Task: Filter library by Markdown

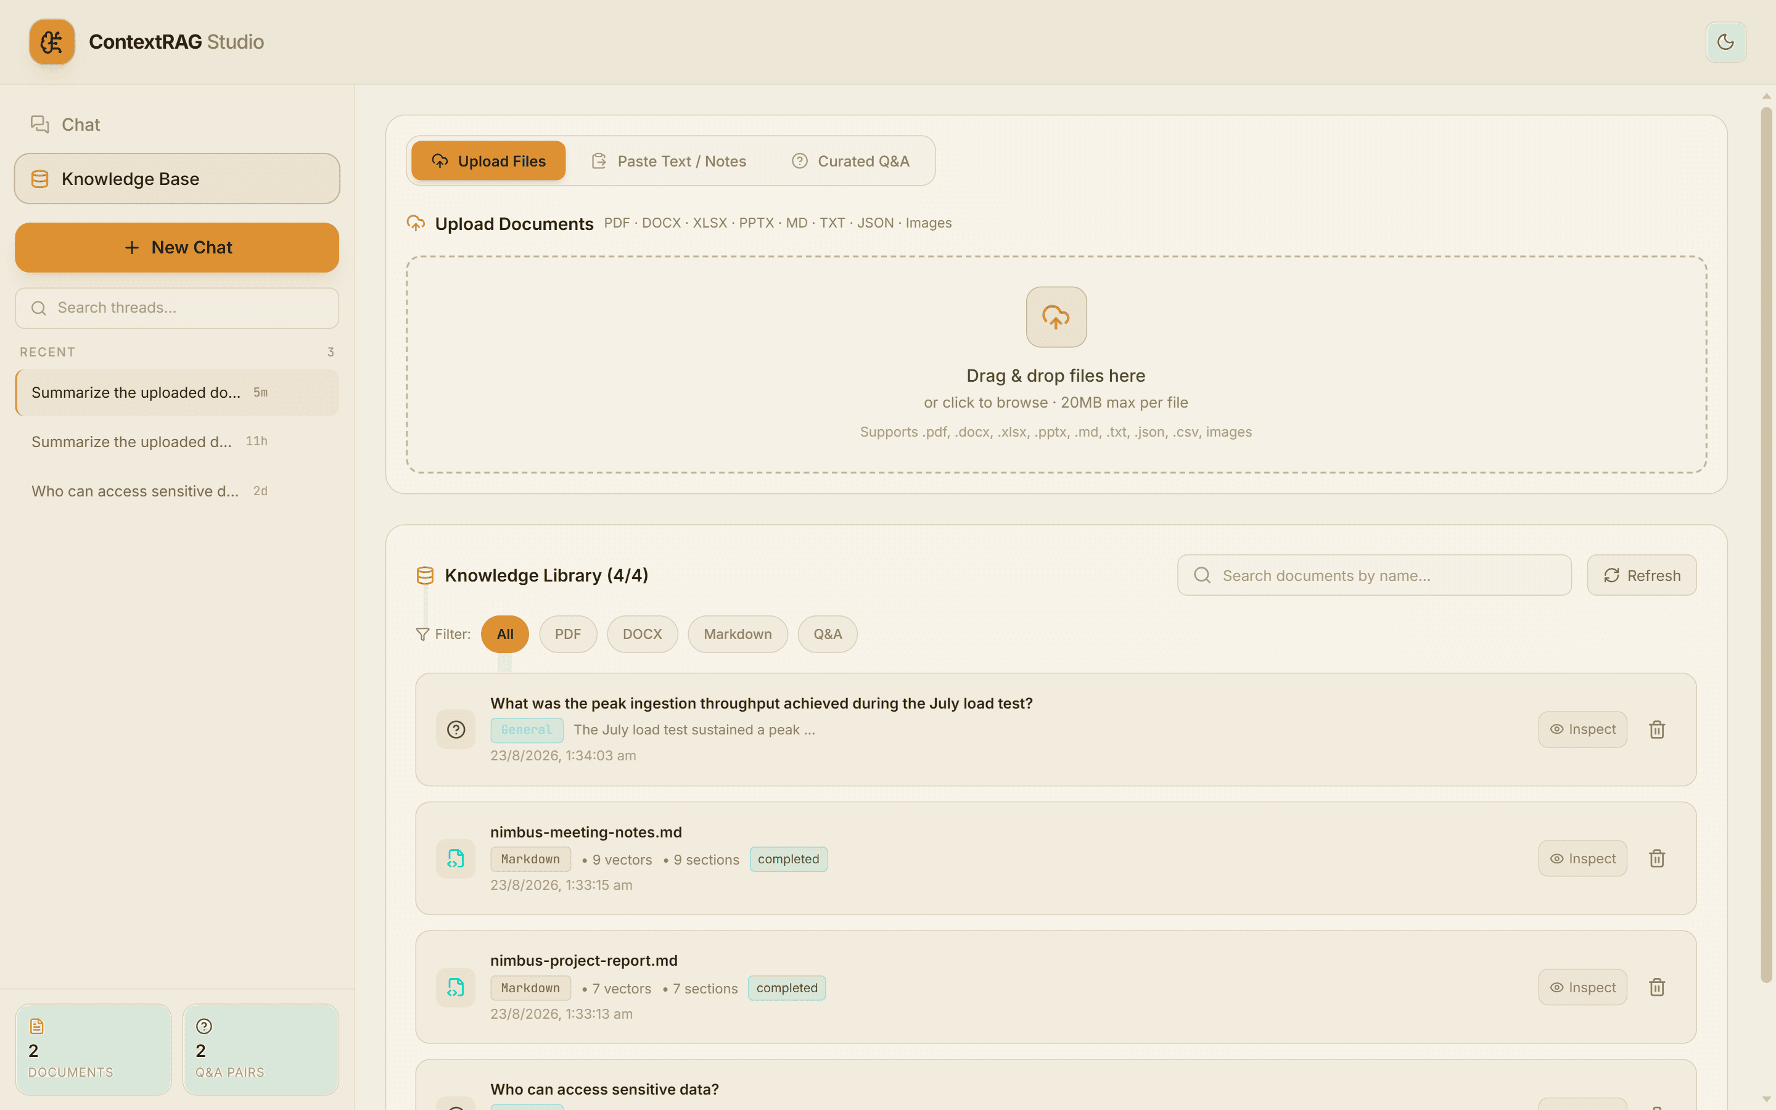Action: 738,633
